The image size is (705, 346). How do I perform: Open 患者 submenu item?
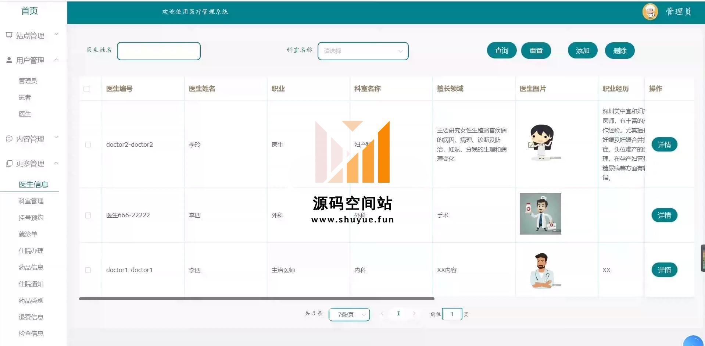pos(25,97)
